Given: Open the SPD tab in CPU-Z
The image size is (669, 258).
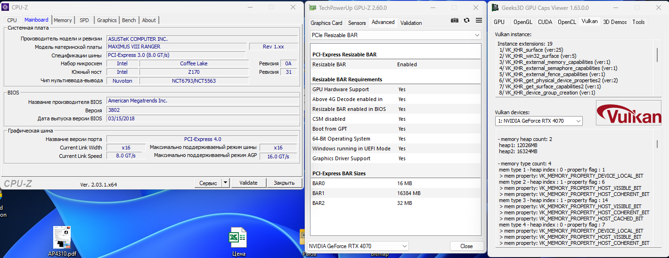Looking at the screenshot, I should 84,20.
